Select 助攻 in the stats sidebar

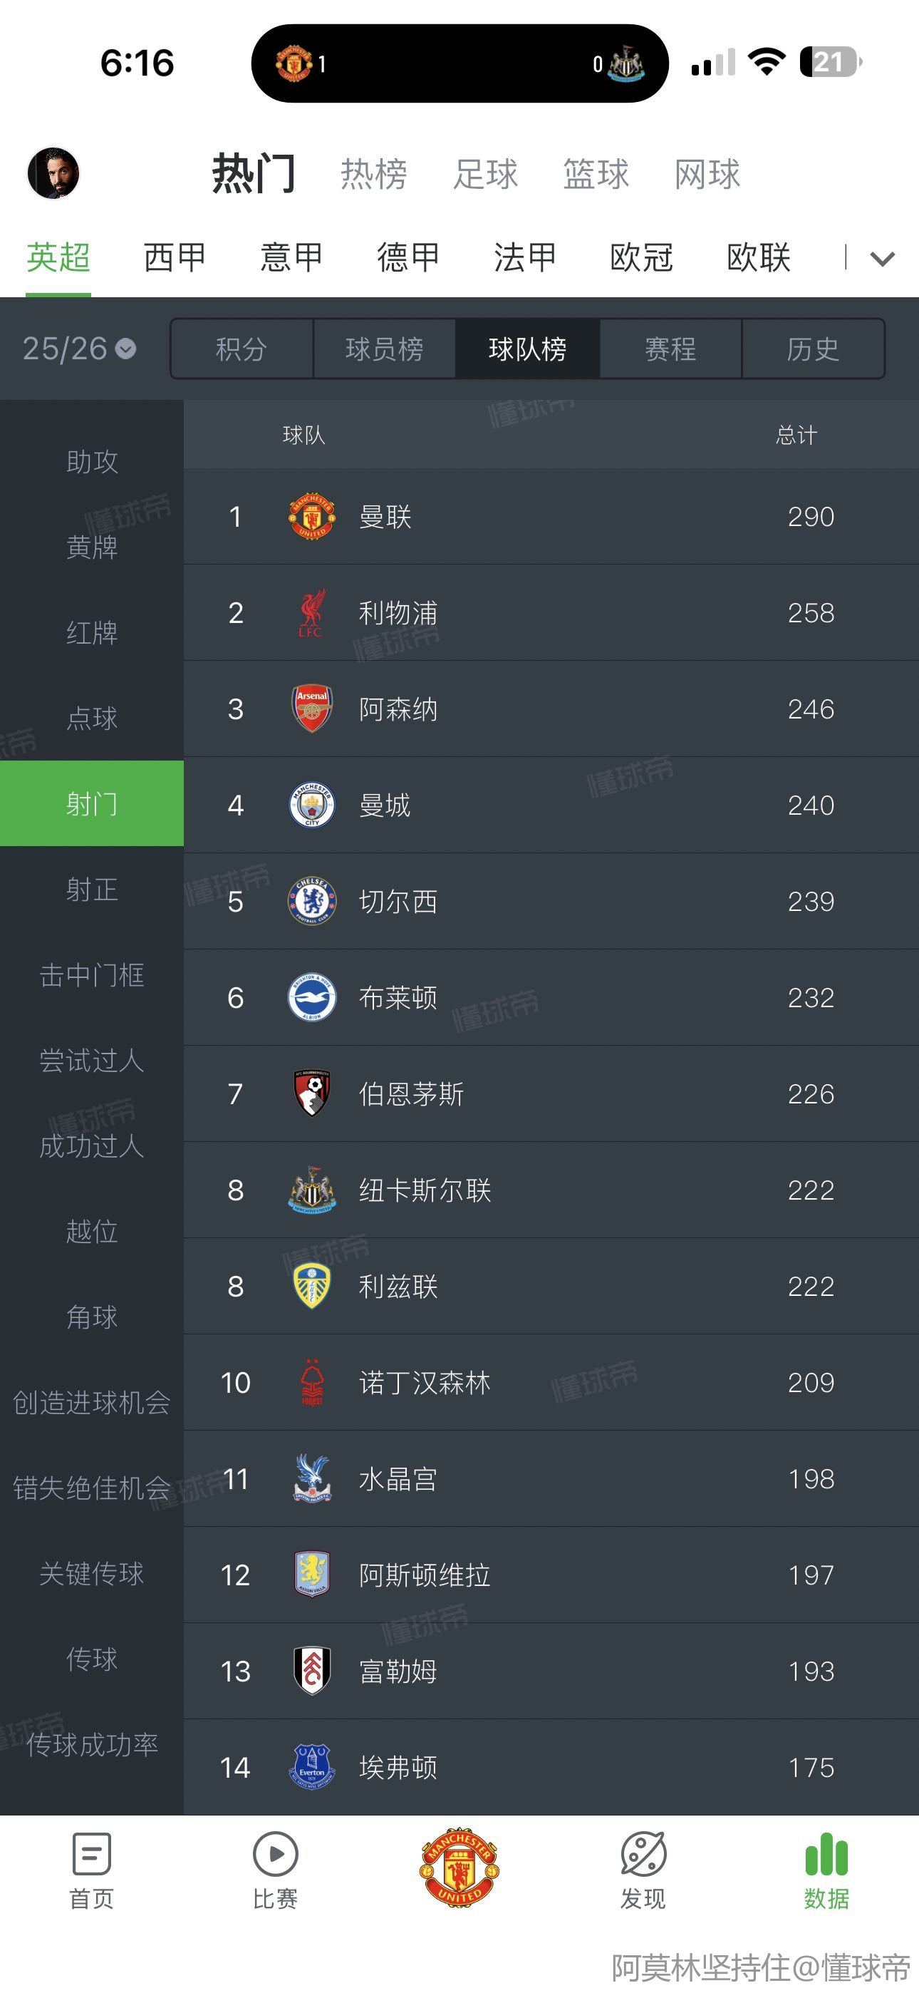coord(92,462)
